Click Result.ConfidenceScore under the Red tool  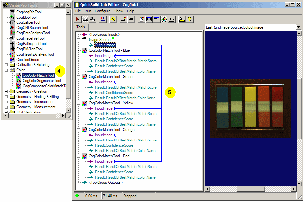point(114,172)
